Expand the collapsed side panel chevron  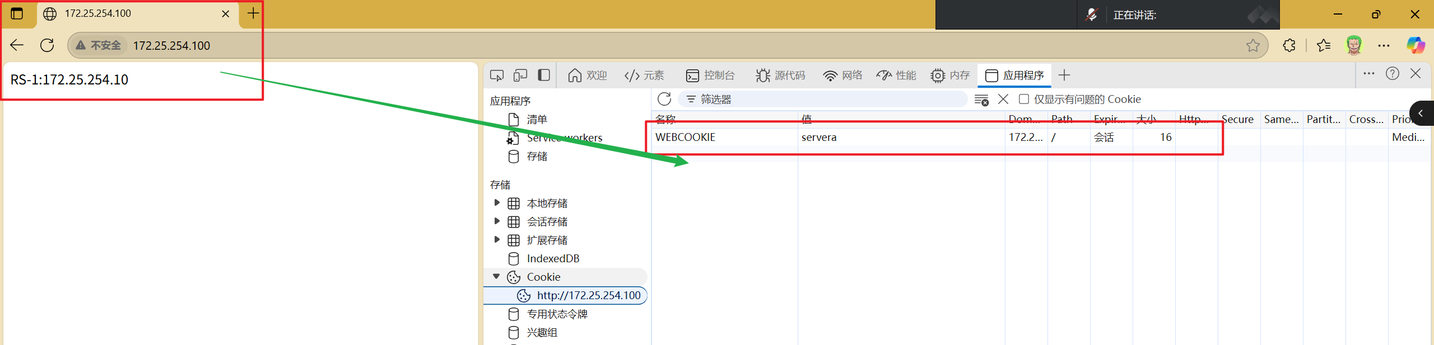(x=1422, y=114)
